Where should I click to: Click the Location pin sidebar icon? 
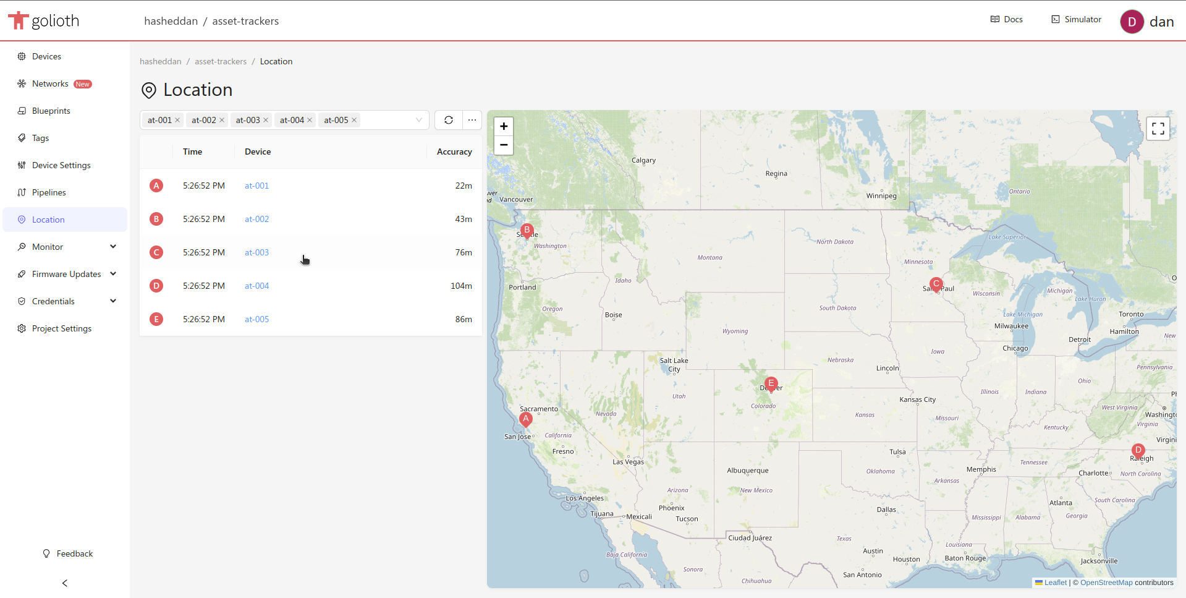coord(22,220)
